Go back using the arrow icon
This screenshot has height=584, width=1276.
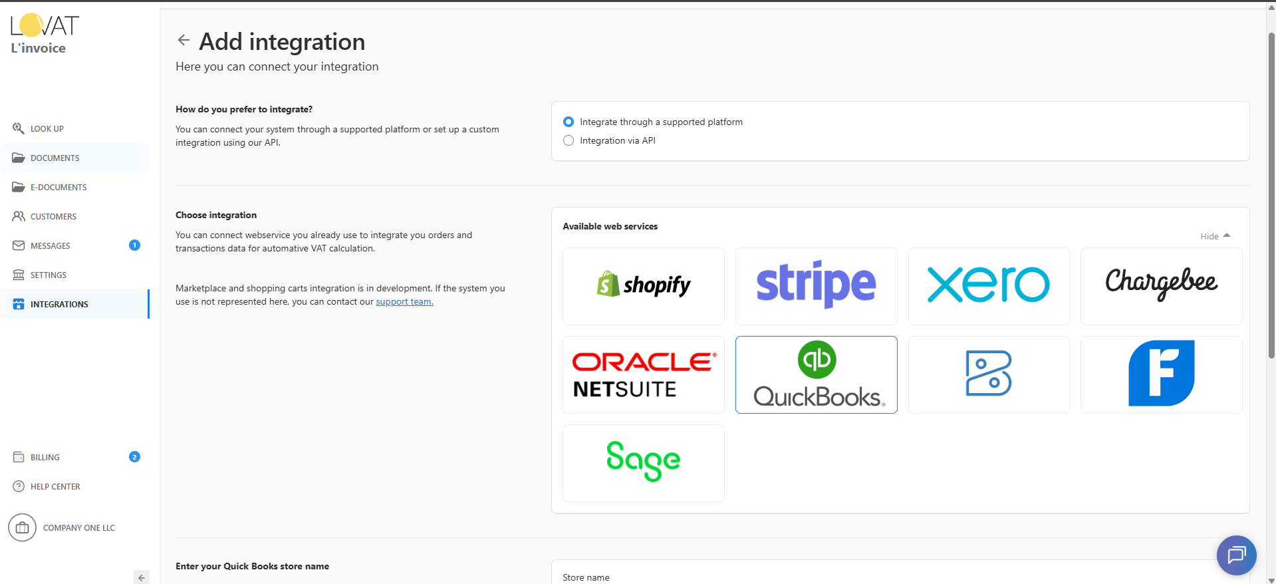[x=184, y=41]
